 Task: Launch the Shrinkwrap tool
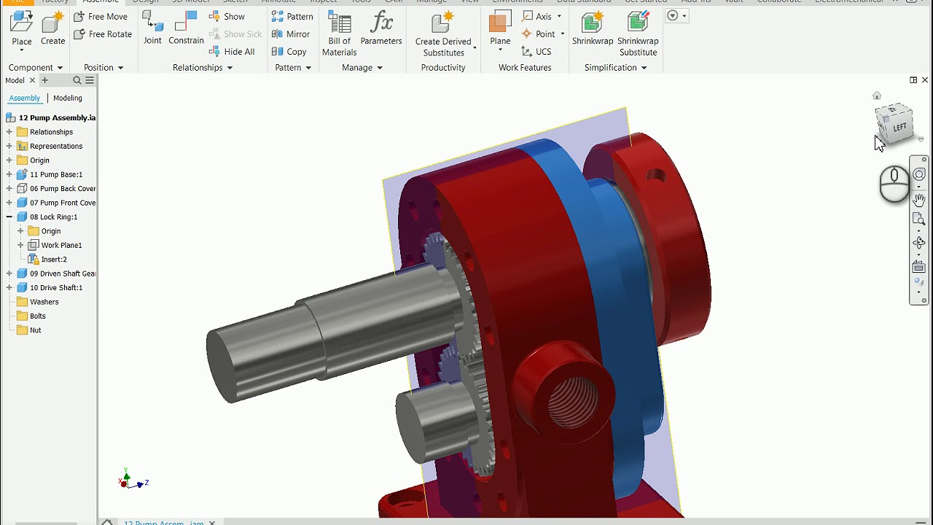click(593, 29)
